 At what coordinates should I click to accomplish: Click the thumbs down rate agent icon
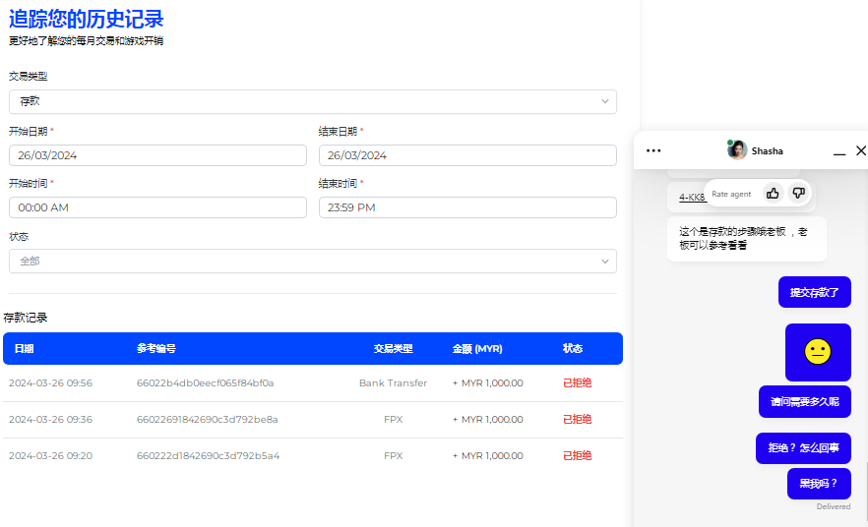(798, 194)
